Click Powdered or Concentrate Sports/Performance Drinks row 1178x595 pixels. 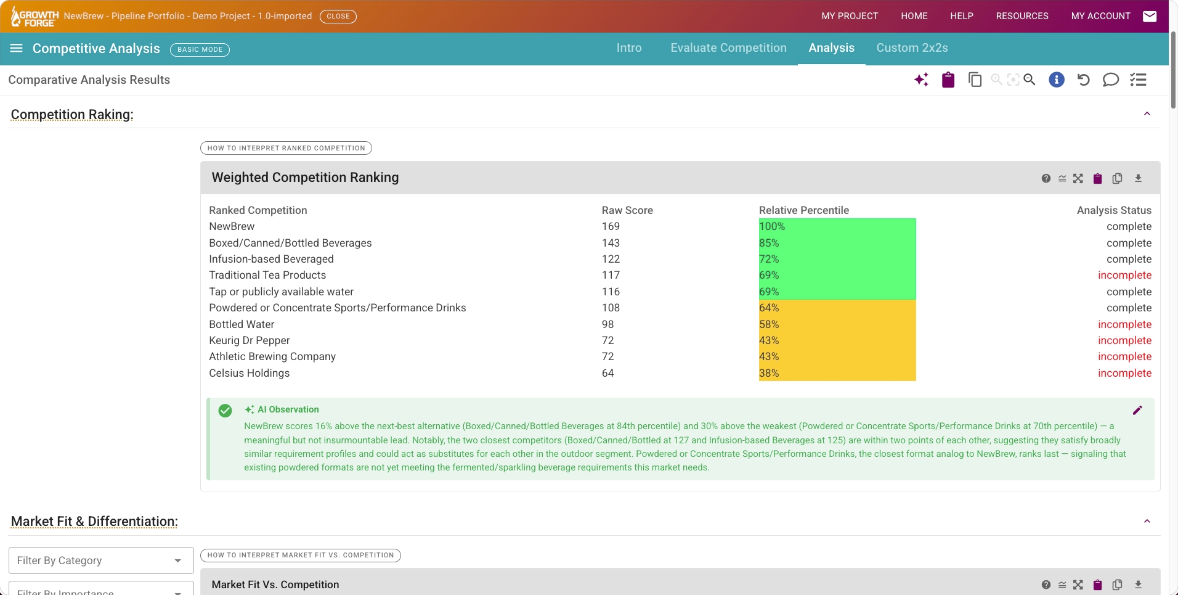(680, 308)
